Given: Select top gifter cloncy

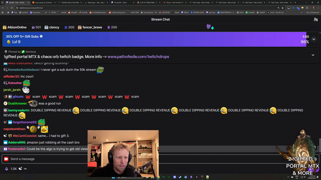Looking at the screenshot, I should coord(54,27).
